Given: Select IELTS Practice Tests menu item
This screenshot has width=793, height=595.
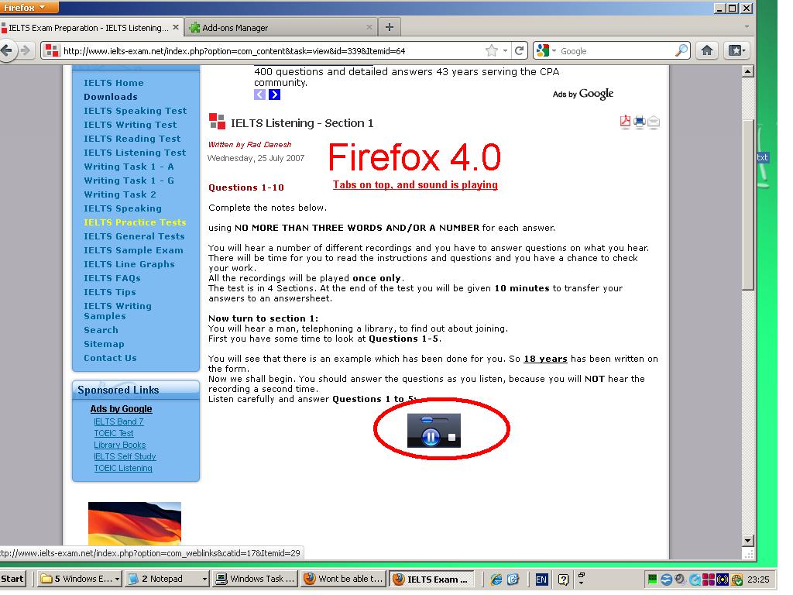Looking at the screenshot, I should (135, 222).
